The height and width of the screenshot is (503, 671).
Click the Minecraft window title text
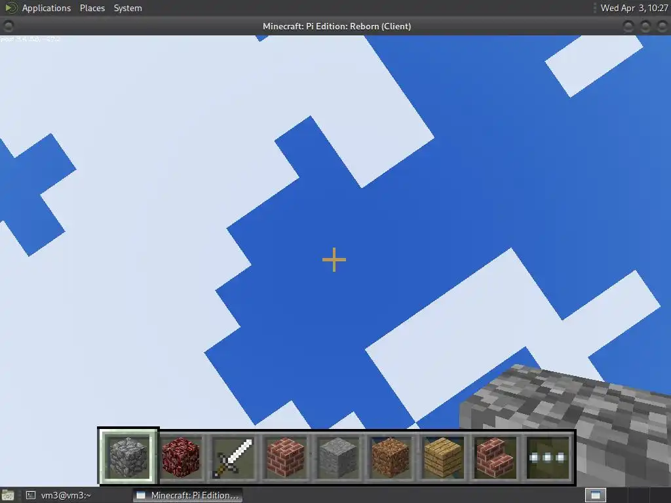point(337,26)
